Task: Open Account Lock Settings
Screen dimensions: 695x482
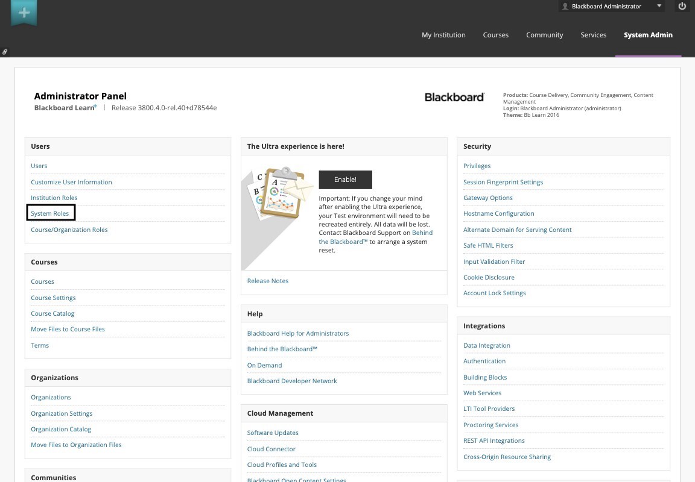Action: (495, 293)
